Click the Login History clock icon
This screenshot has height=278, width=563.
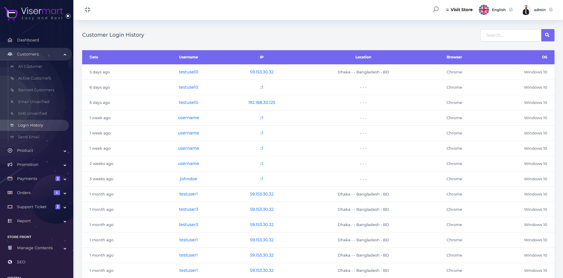pyautogui.click(x=12, y=125)
